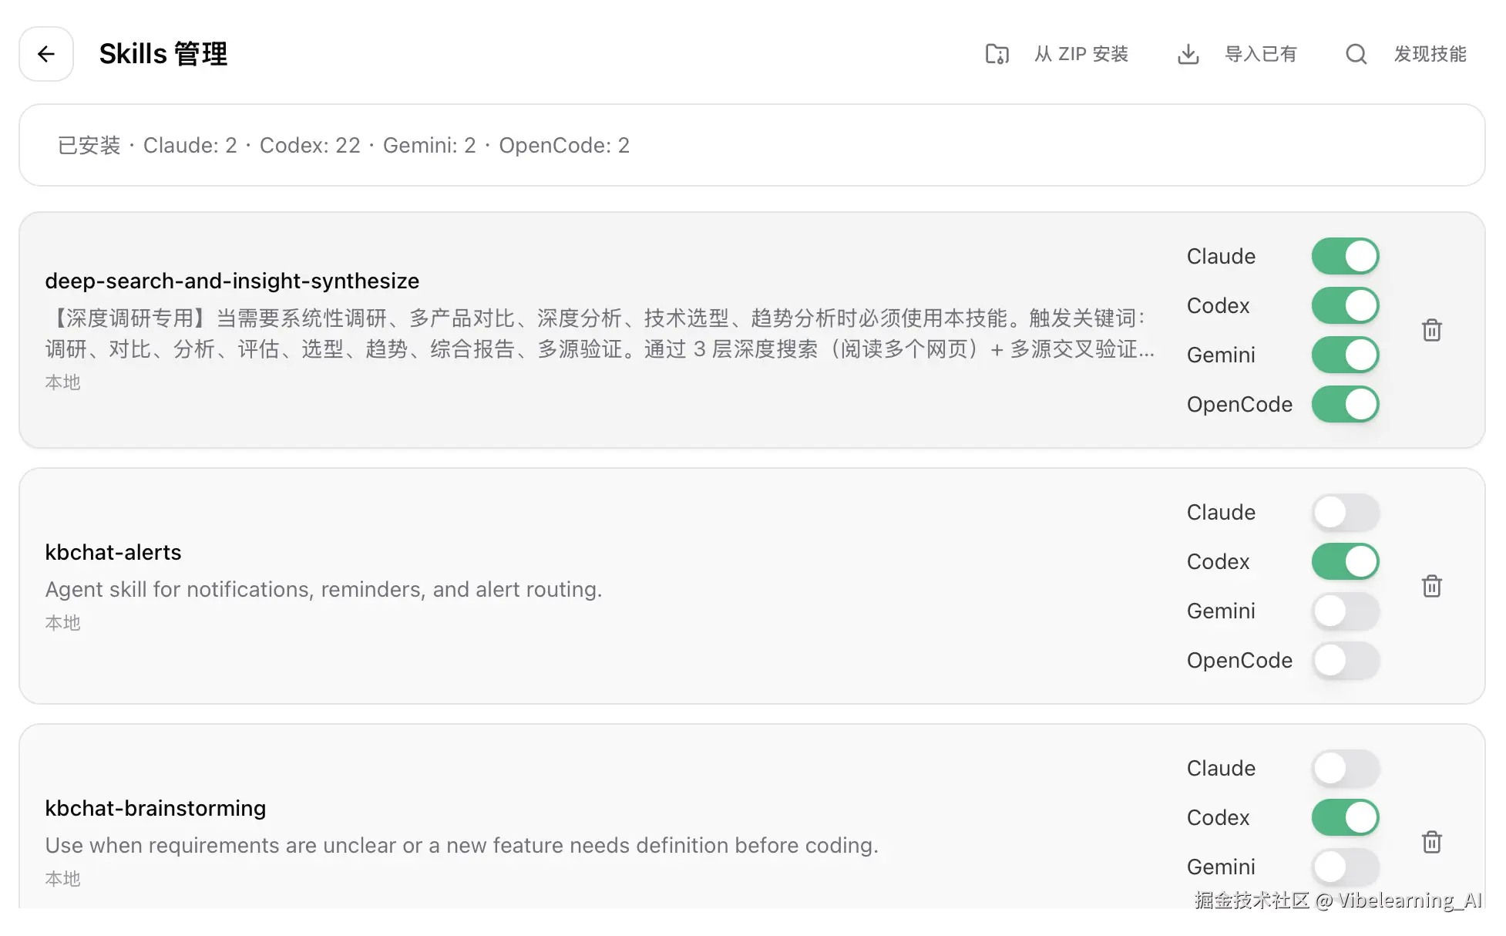The height and width of the screenshot is (936, 1506).
Task: Delete the kbchat-brainstorming skill
Action: [1431, 842]
